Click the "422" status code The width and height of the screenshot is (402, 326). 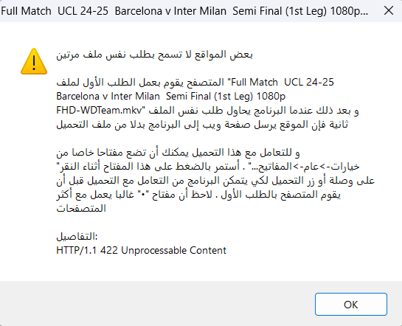pyautogui.click(x=109, y=250)
